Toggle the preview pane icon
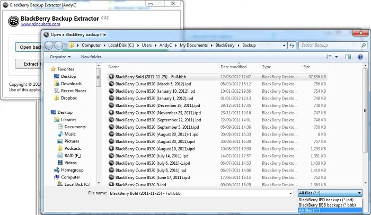The image size is (371, 215). tap(348, 57)
